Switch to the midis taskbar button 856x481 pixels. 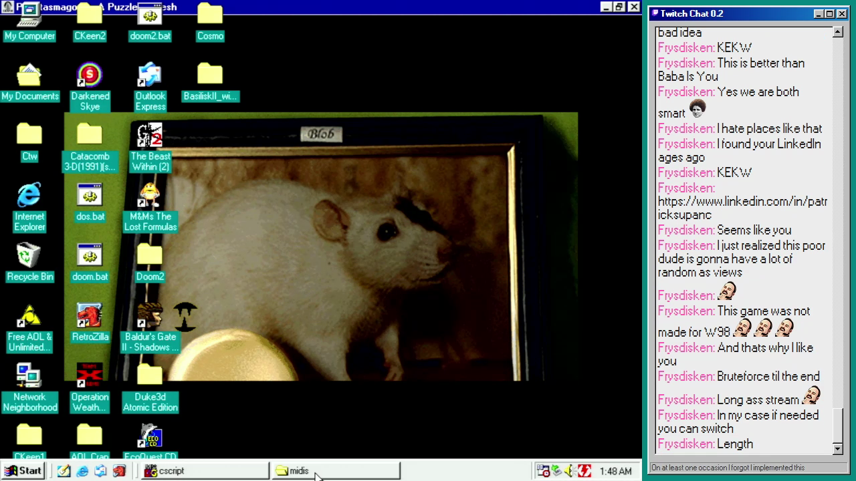(x=336, y=471)
